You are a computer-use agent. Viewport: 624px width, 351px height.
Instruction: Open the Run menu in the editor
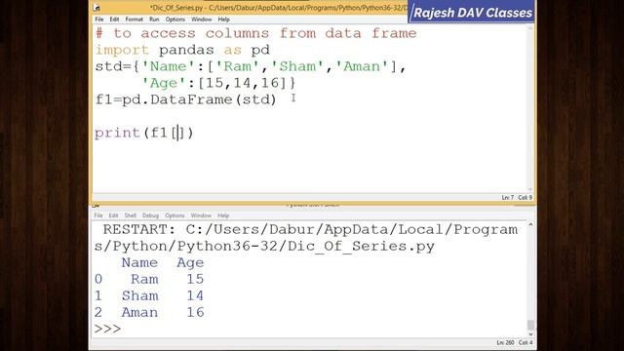(x=154, y=19)
